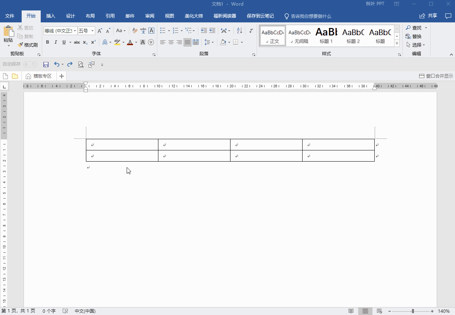Click the zoom slider handle

413,311
